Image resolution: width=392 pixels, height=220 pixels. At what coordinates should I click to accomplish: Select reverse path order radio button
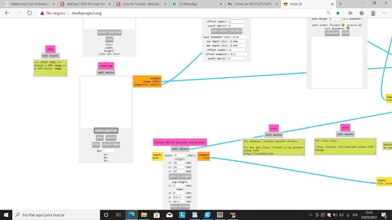[x=360, y=25]
